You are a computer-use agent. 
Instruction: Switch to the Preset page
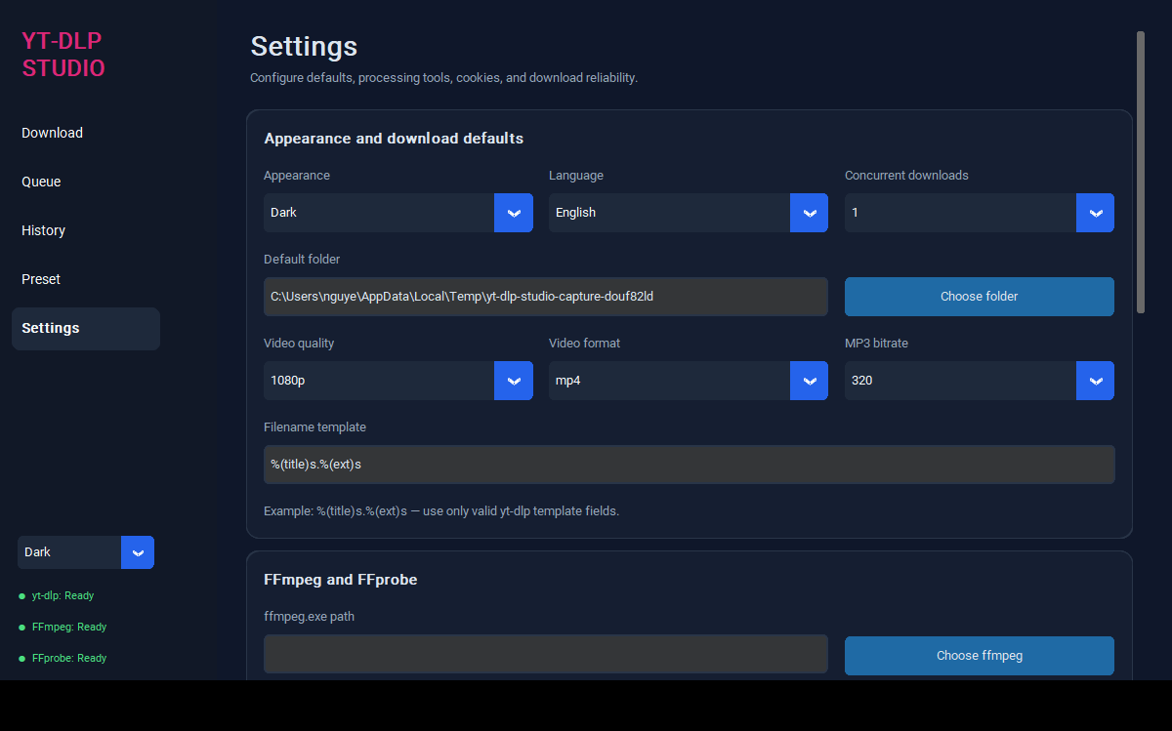pos(86,279)
